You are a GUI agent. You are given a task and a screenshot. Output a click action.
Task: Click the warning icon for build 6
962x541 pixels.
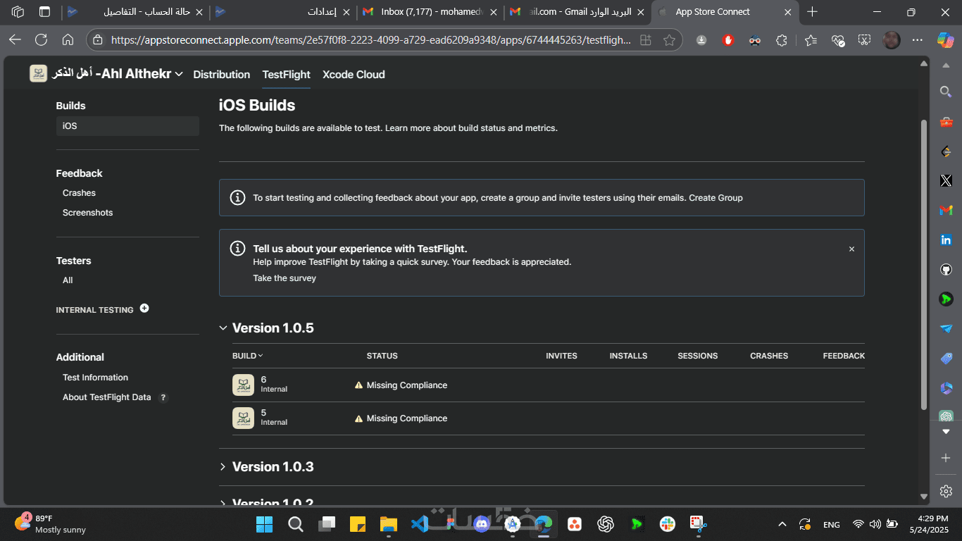tap(358, 385)
